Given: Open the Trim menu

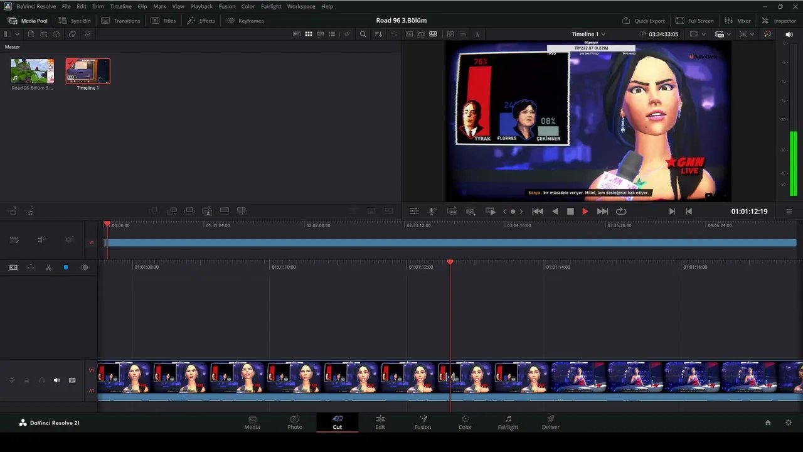Looking at the screenshot, I should point(98,6).
